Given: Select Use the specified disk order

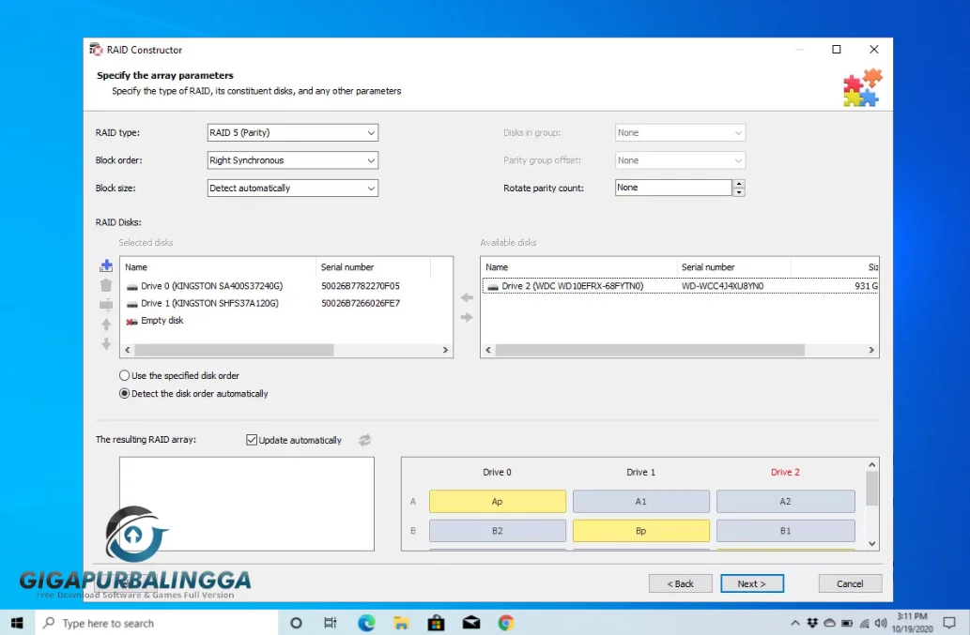Looking at the screenshot, I should 125,375.
